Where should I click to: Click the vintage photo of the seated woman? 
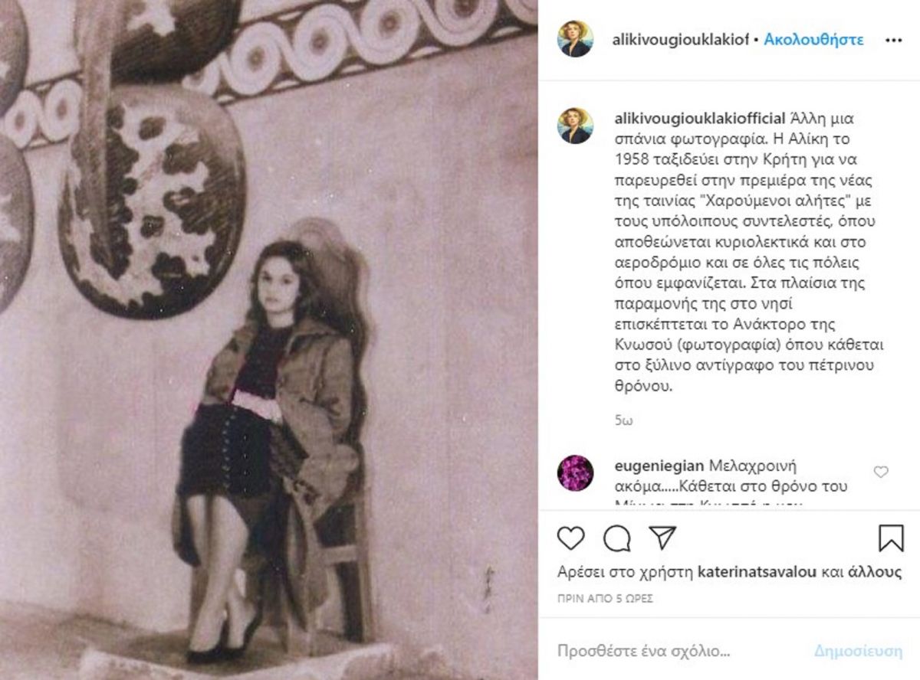coord(268,340)
